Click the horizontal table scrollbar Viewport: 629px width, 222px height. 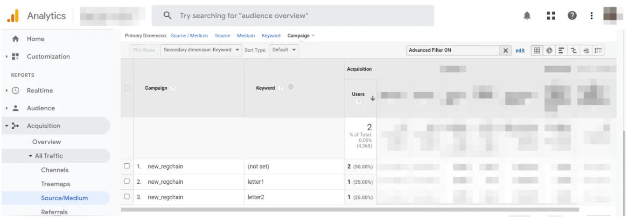point(350,209)
